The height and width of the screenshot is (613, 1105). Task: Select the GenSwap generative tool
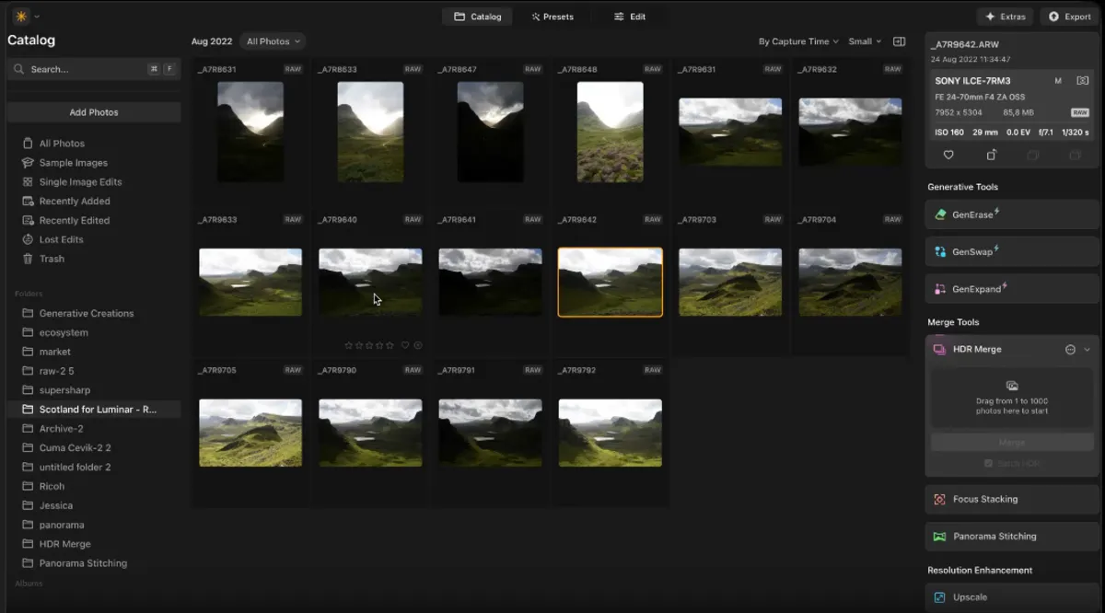tap(1010, 251)
